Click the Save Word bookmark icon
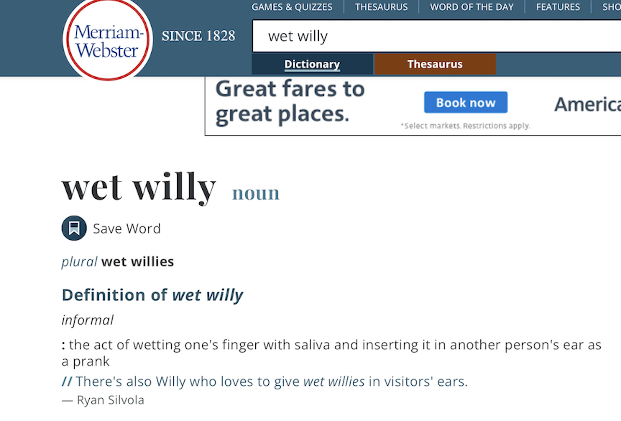This screenshot has width=621, height=421. coord(74,228)
